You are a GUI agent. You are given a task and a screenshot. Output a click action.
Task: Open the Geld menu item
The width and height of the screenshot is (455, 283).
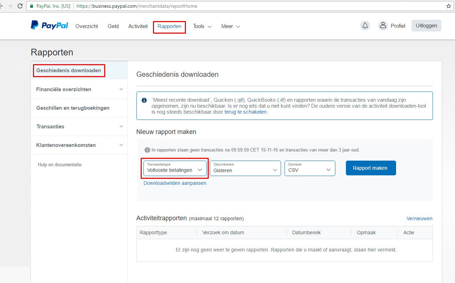point(113,26)
